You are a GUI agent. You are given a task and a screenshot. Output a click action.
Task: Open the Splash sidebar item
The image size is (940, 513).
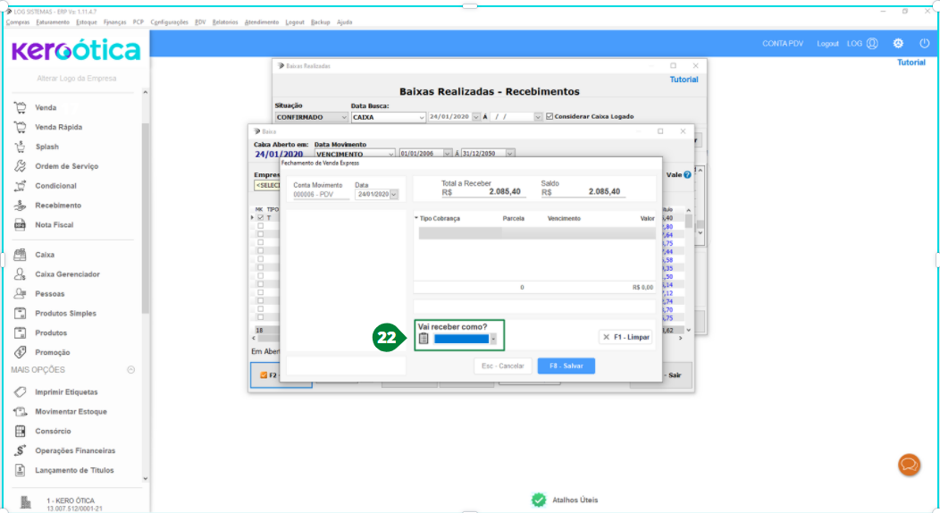click(x=46, y=147)
